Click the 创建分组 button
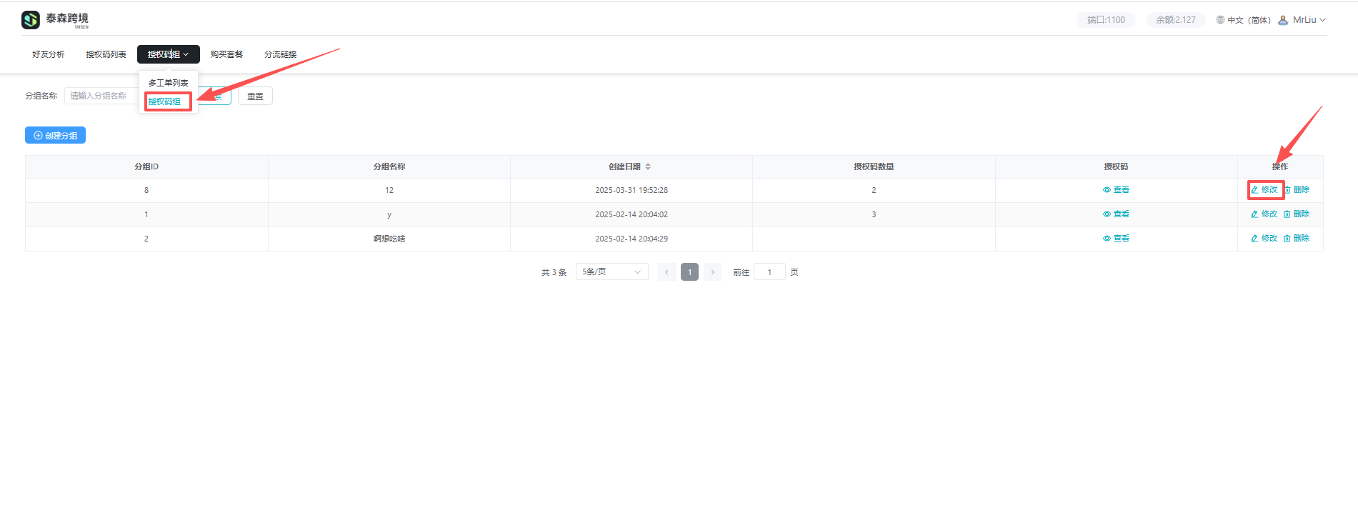The width and height of the screenshot is (1358, 518). 55,136
